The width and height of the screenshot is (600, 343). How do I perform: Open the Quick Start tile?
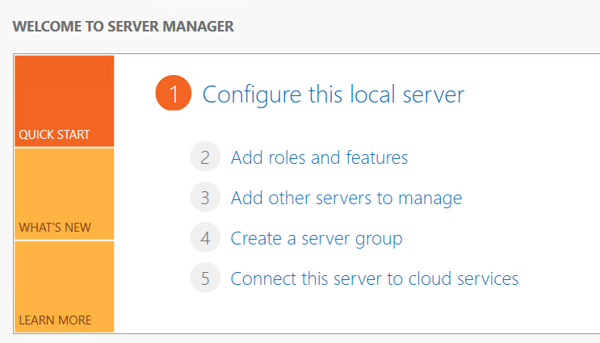(65, 101)
